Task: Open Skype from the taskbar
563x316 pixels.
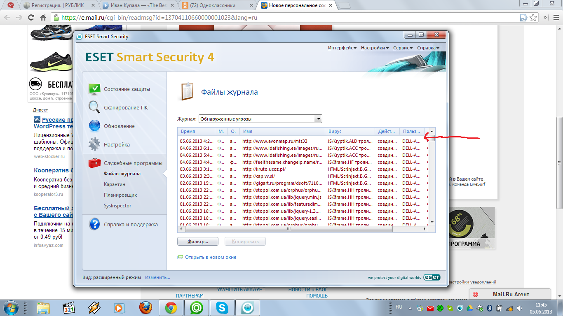Action: click(222, 308)
